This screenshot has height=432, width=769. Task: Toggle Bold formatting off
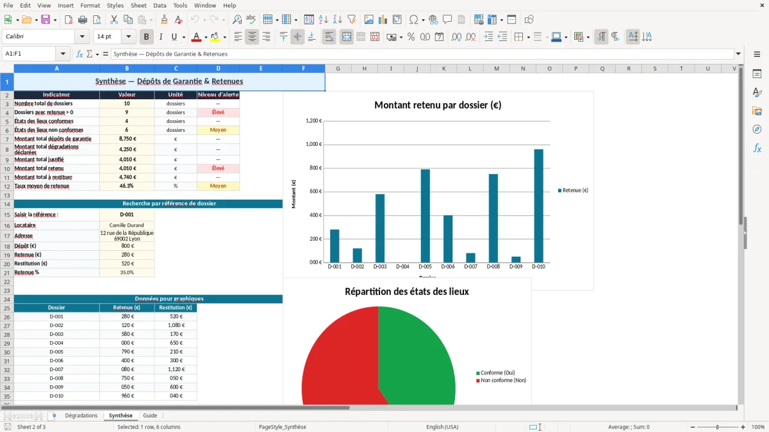tap(147, 37)
